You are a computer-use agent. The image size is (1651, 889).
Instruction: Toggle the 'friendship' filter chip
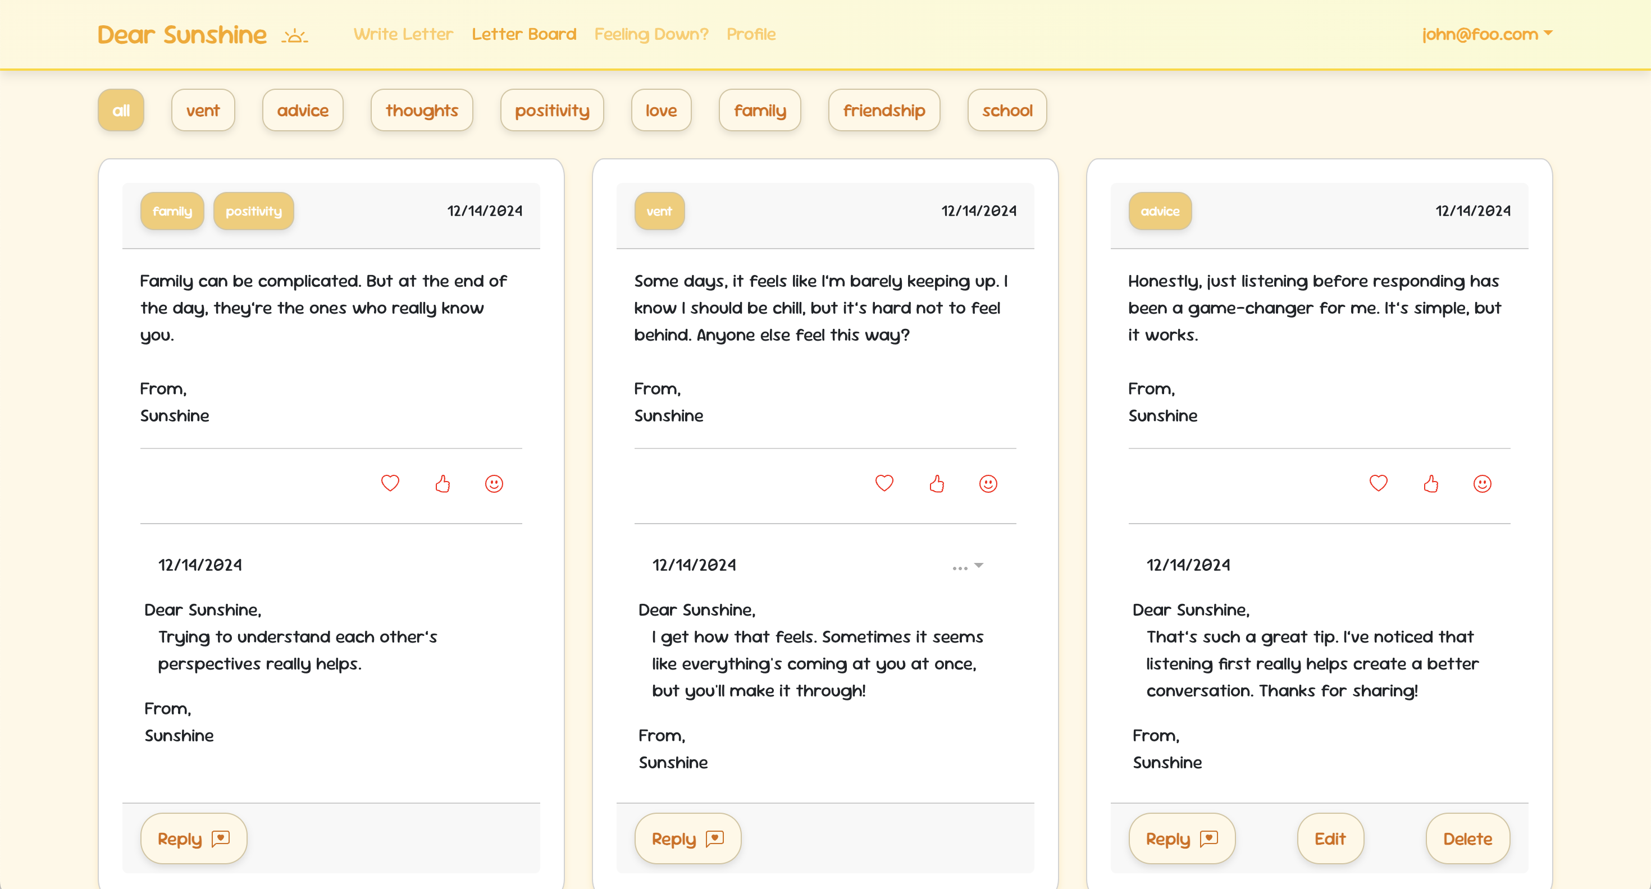[x=884, y=110]
